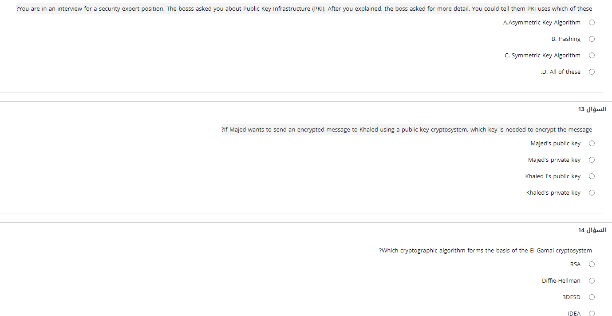The width and height of the screenshot is (612, 316).
Task: Select "RSA" for the El Gamal question
Action: 592,264
